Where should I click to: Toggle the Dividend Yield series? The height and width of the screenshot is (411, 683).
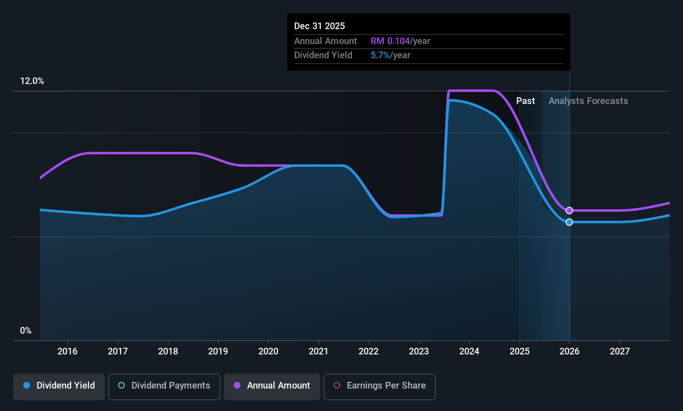coord(59,386)
